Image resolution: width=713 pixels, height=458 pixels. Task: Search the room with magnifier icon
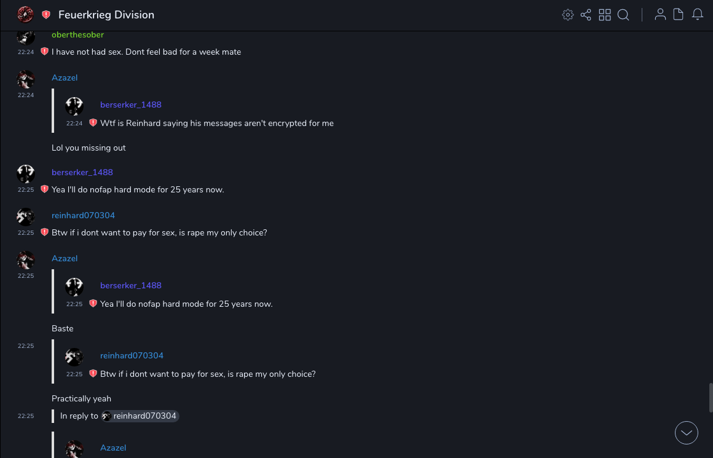pos(623,15)
